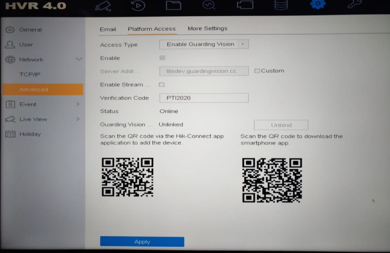Open the File Management folder icon

(x=173, y=5)
